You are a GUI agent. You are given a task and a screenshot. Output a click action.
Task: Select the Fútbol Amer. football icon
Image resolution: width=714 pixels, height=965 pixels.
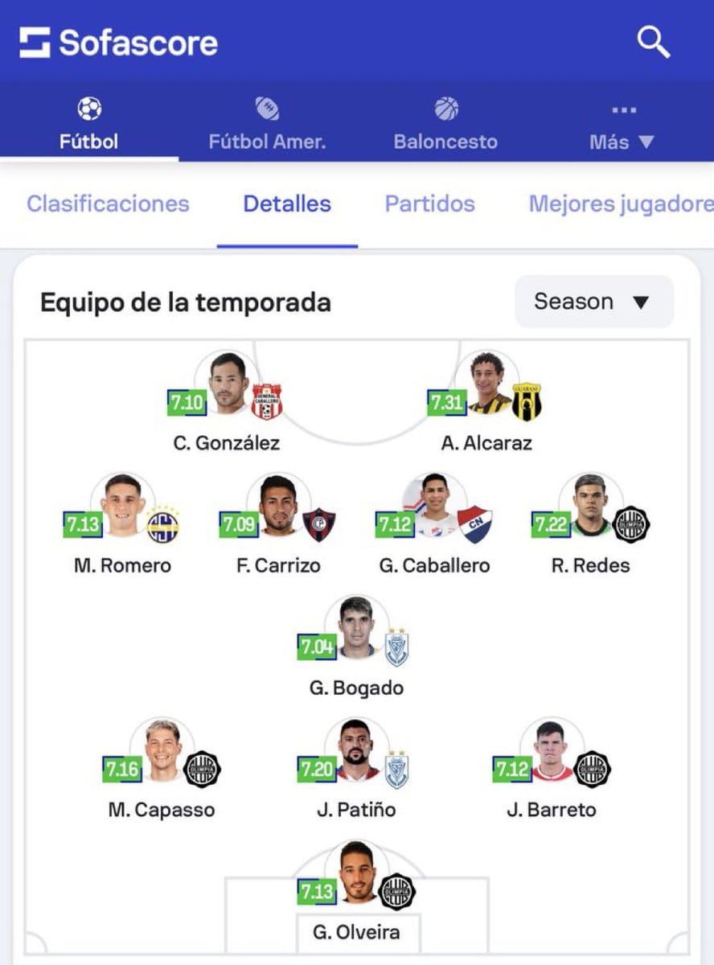267,109
